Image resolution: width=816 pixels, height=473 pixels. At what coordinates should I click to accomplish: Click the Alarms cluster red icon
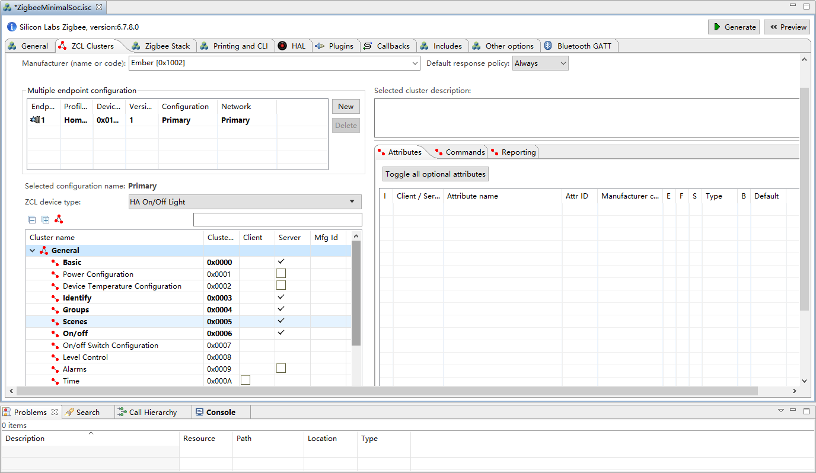click(55, 369)
